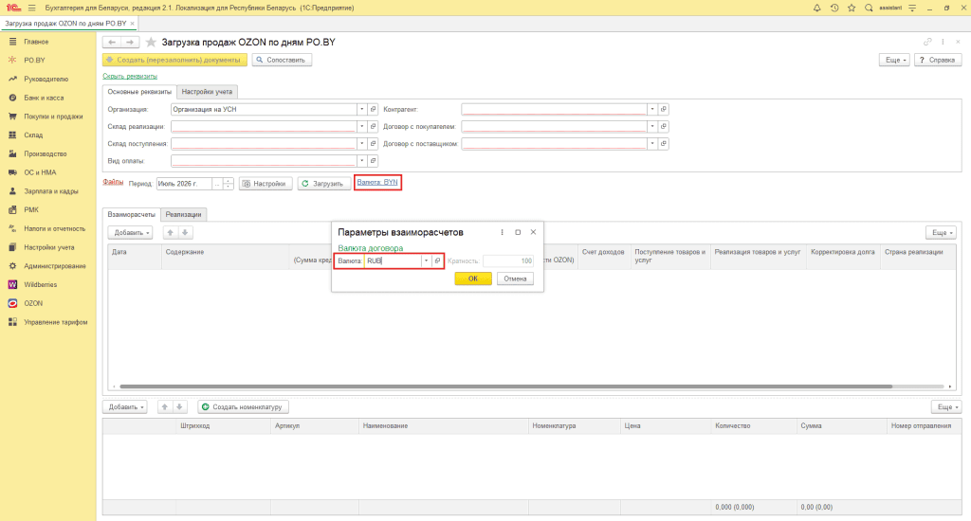Viewport: 971px width, 521px height.
Task: Click the Сопоставить button
Action: click(x=282, y=60)
